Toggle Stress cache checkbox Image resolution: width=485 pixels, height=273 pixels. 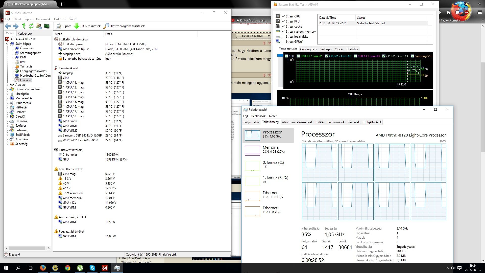click(283, 27)
